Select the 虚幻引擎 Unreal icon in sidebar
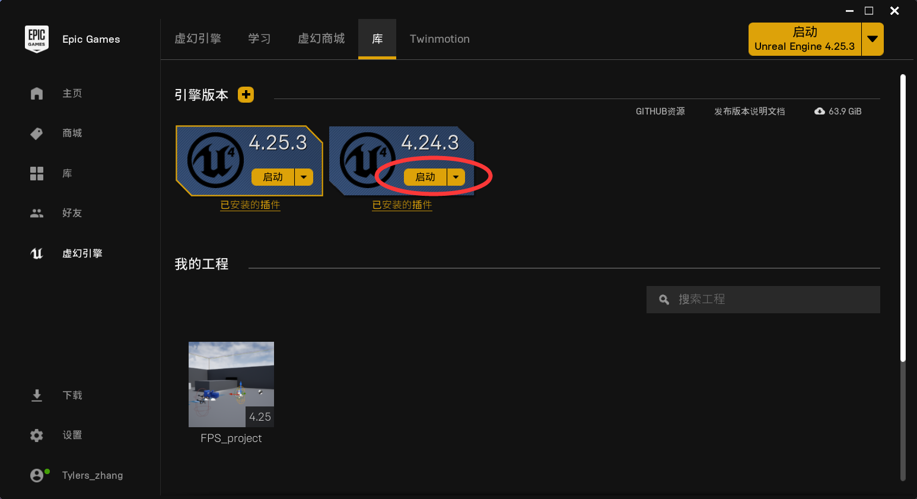 coord(37,253)
